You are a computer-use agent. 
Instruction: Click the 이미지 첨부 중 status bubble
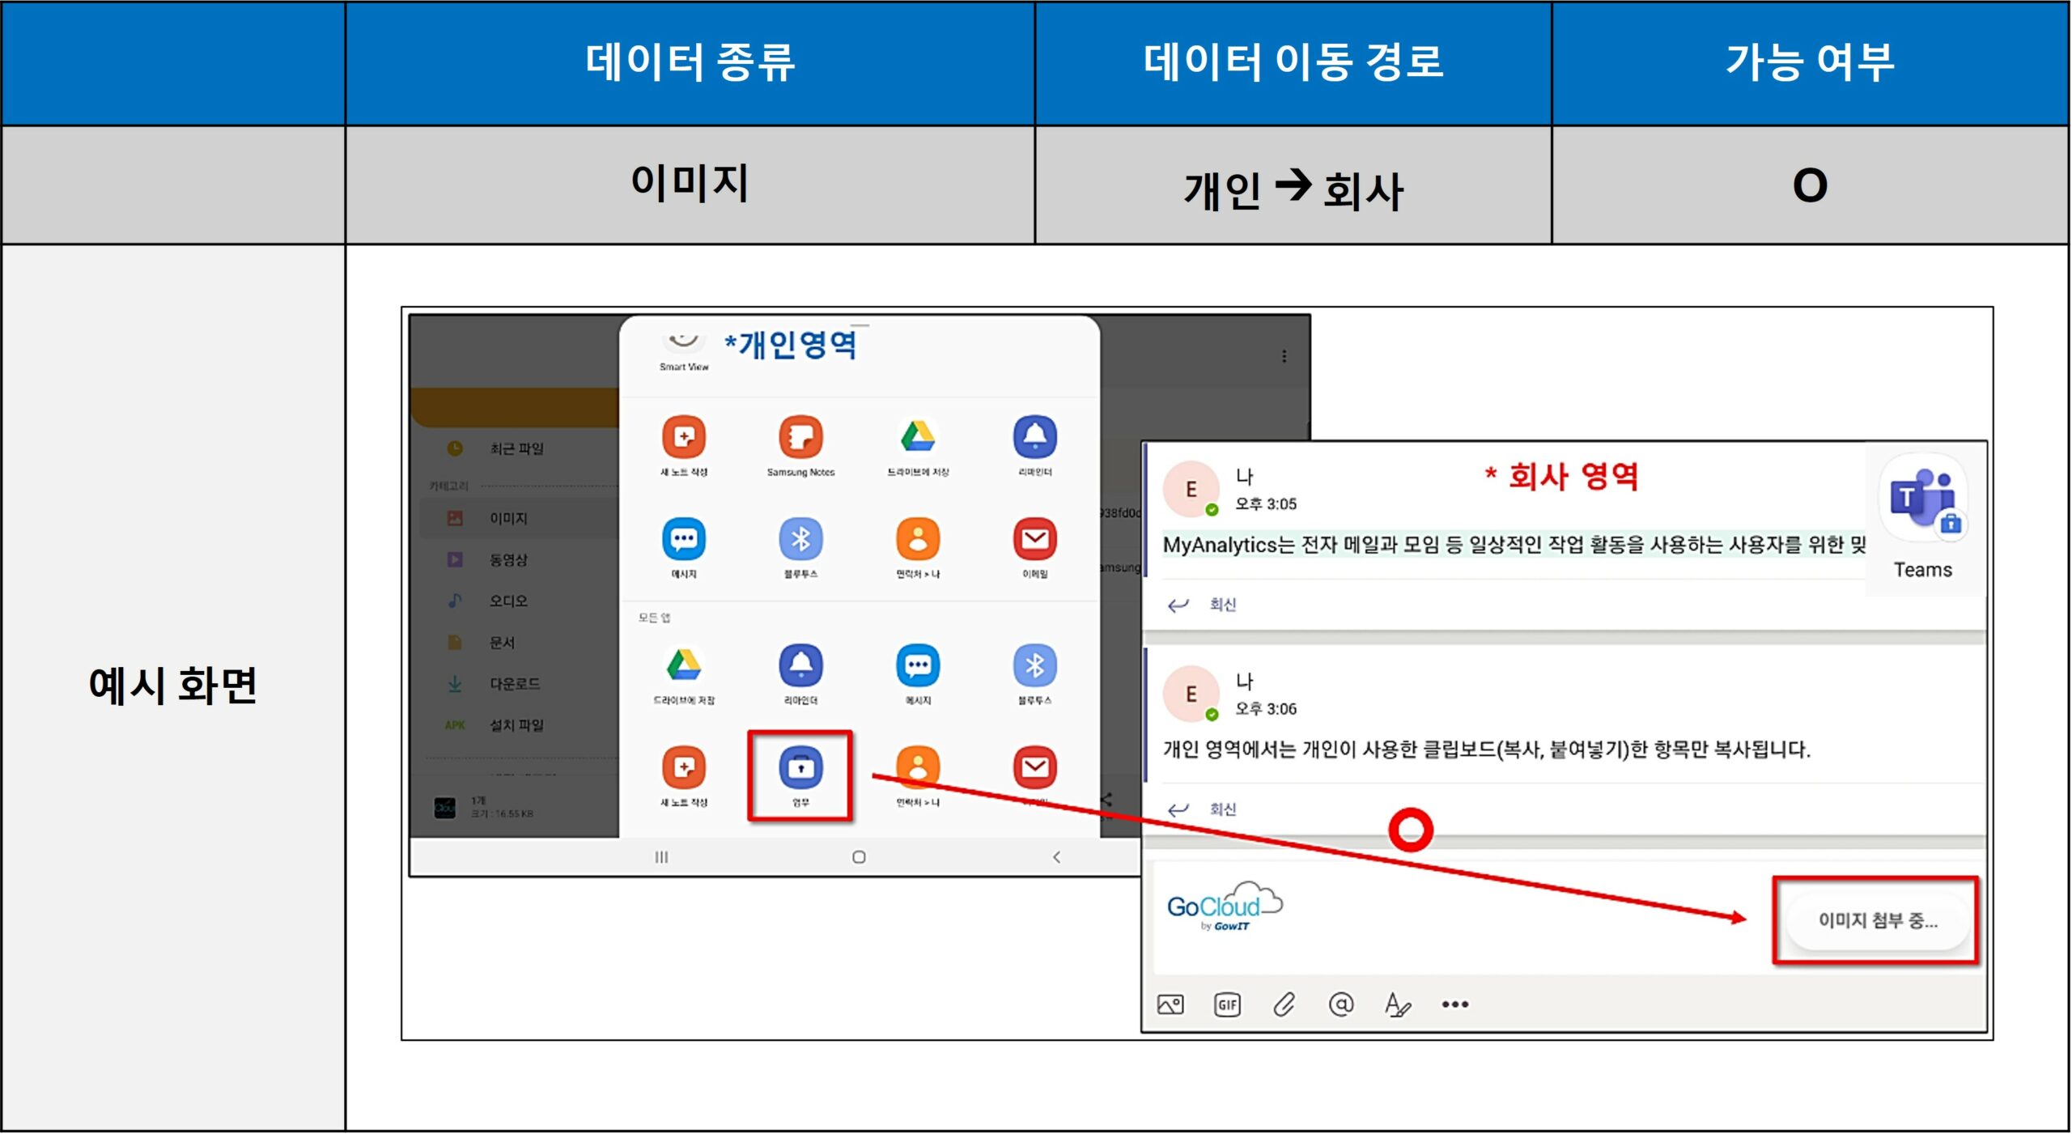click(1876, 921)
